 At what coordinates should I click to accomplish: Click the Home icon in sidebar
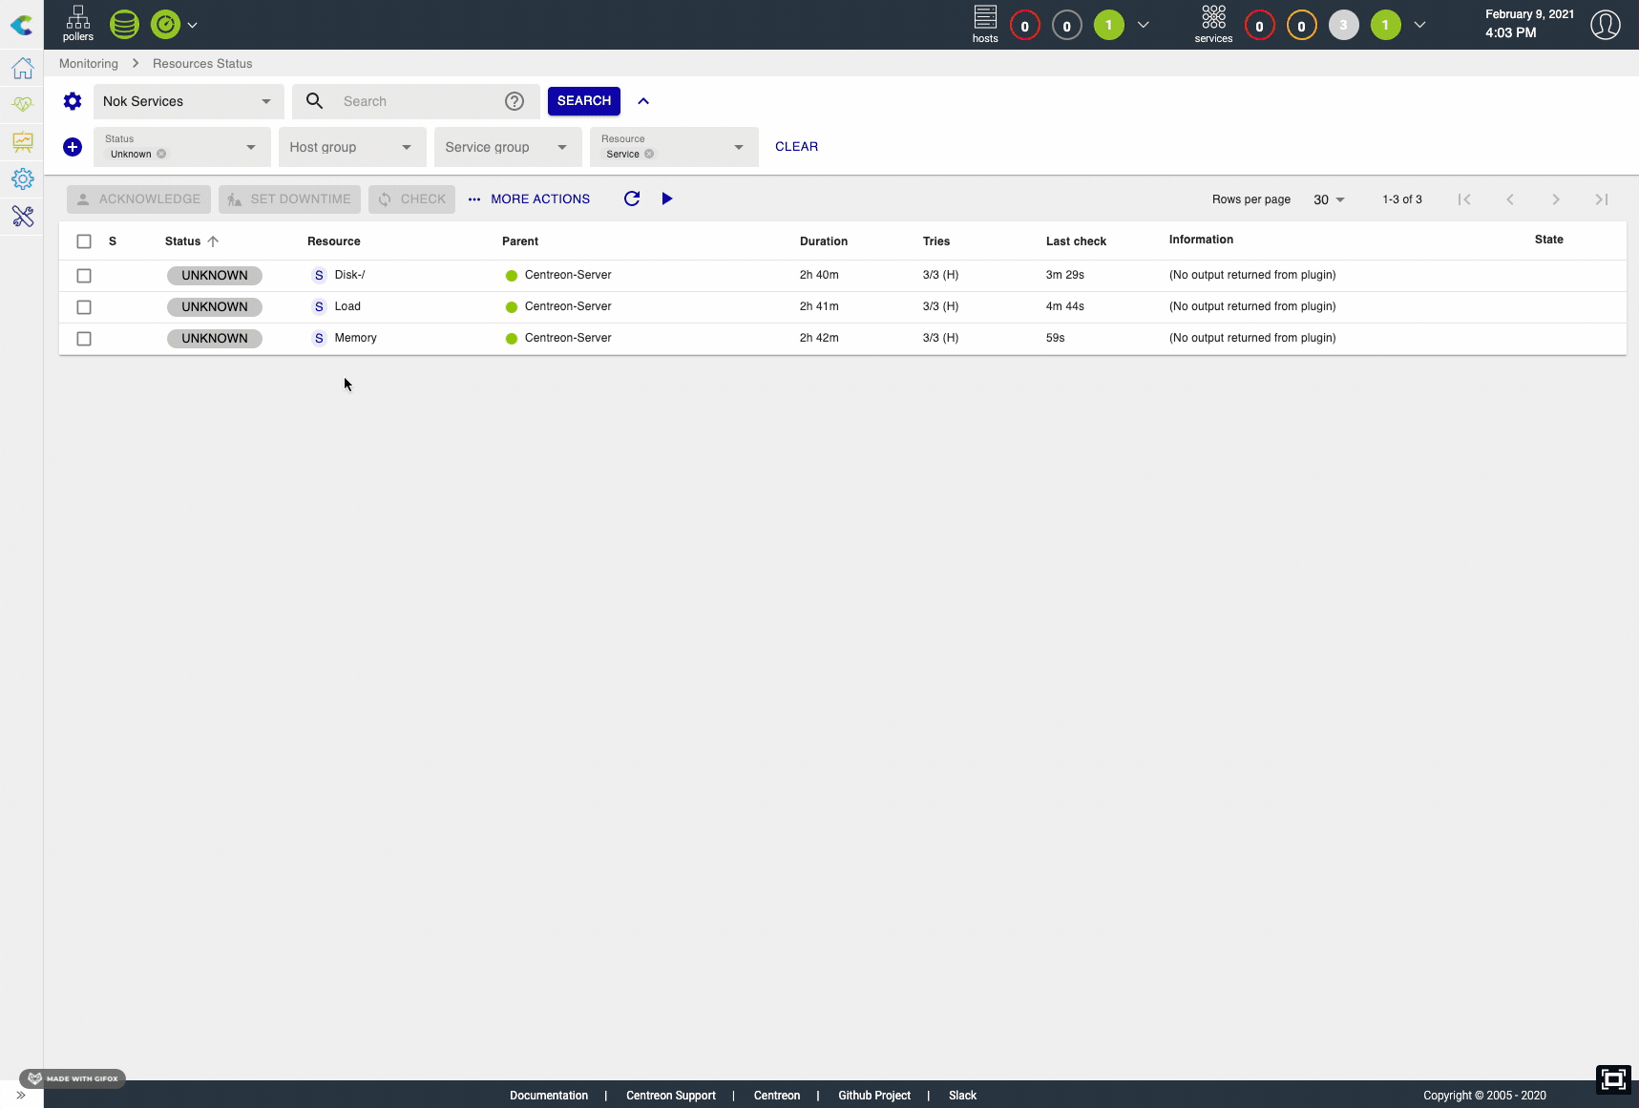pyautogui.click(x=23, y=69)
